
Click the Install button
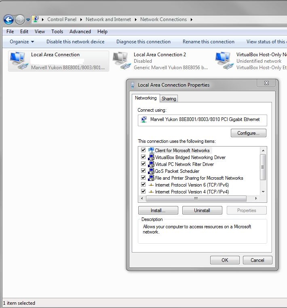click(158, 210)
